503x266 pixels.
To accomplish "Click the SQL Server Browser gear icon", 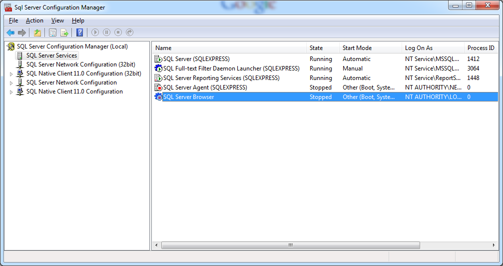I will pos(158,96).
